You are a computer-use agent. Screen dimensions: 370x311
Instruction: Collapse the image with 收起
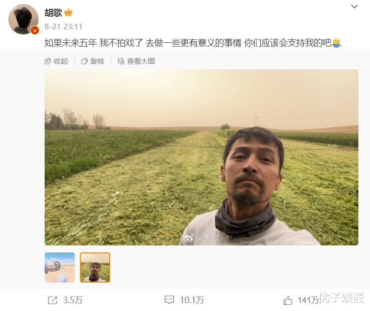(56, 61)
